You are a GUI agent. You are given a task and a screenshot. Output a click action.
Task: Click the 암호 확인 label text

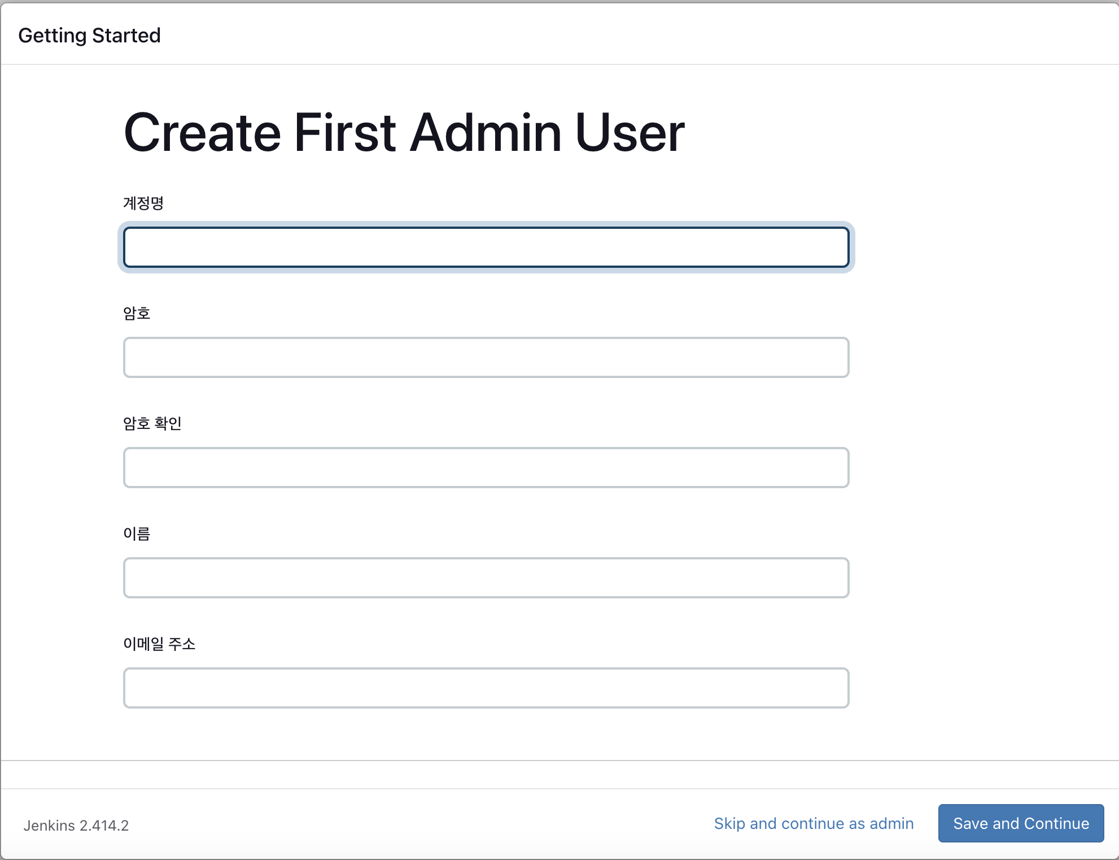coord(152,423)
